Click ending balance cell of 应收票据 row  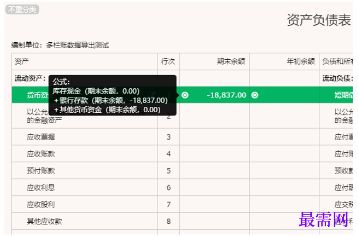point(214,137)
